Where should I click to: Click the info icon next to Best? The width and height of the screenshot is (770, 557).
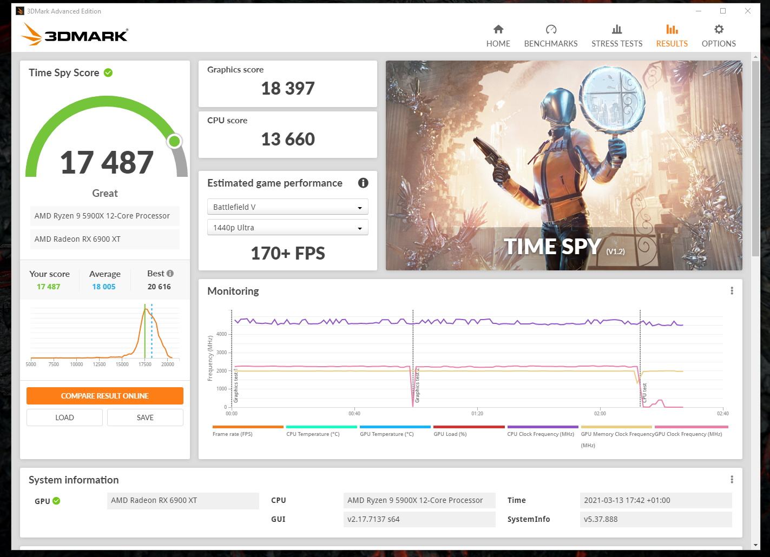click(170, 274)
